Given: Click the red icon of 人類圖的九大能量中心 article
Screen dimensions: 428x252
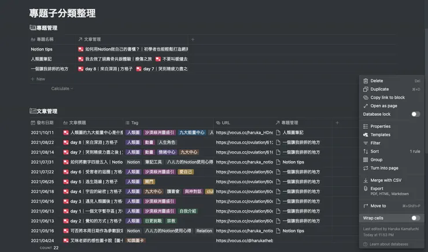Looking at the screenshot, I should [x=66, y=133].
